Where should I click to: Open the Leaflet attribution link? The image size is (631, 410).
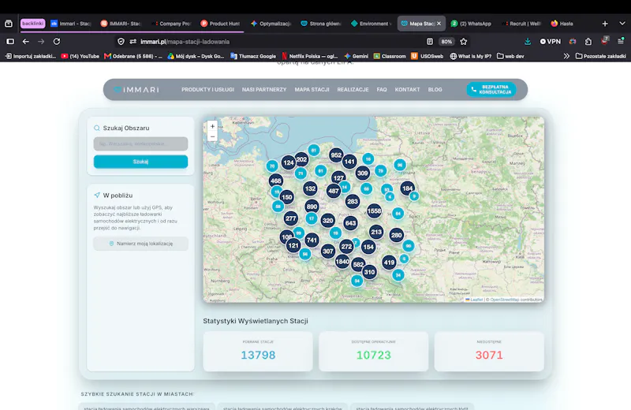point(476,300)
